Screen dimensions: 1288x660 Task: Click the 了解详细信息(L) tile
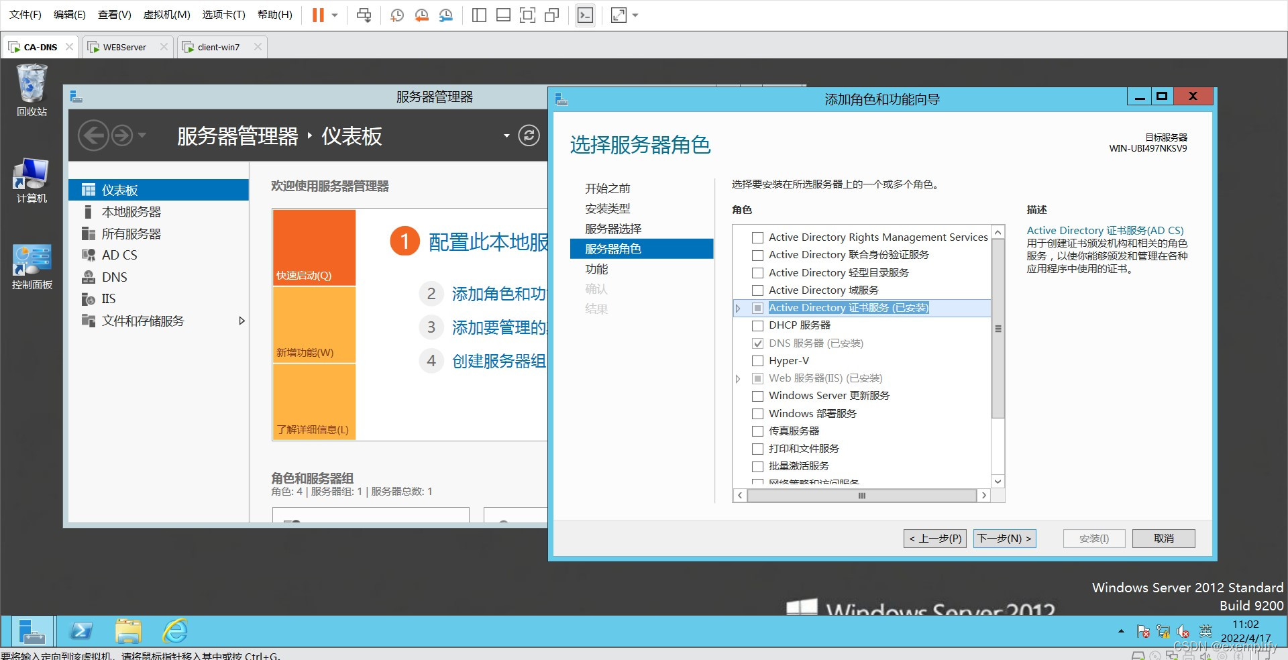click(314, 402)
